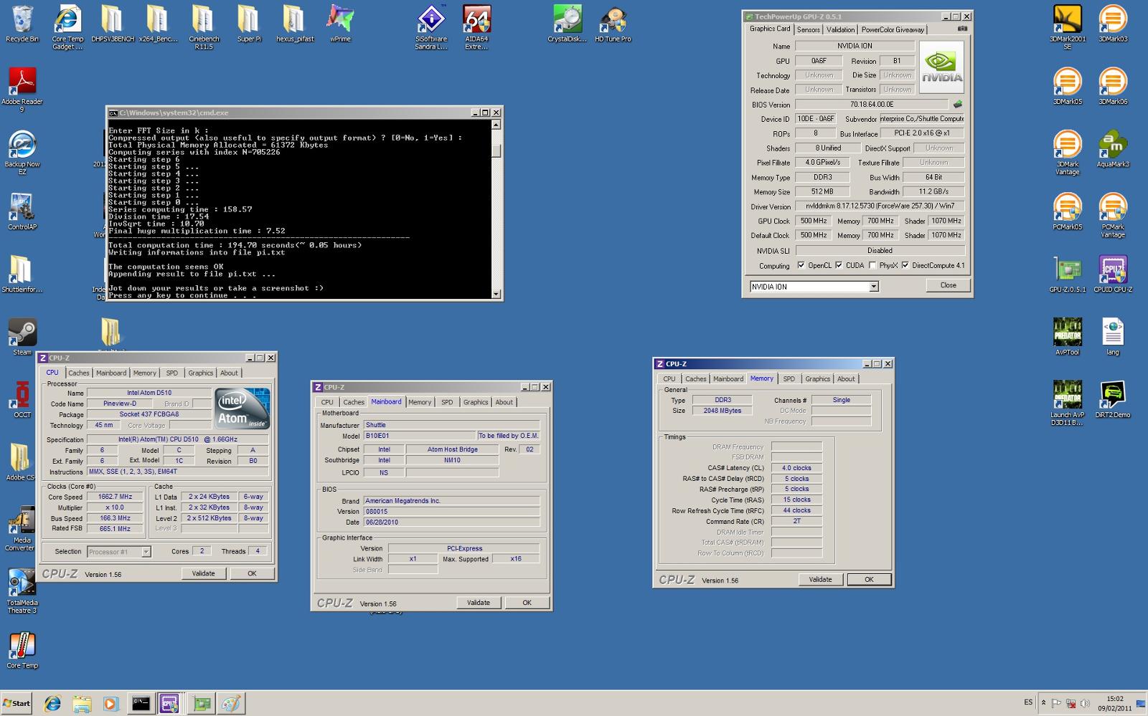Select the About tab in CPU-Z CPU window
This screenshot has height=716, width=1148.
229,373
